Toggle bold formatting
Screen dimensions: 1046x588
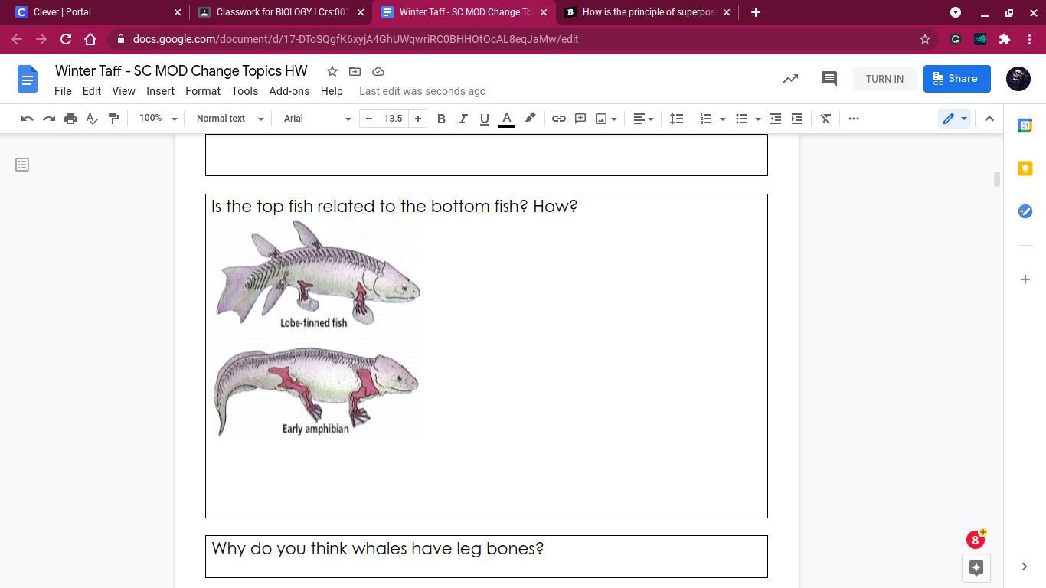(441, 119)
